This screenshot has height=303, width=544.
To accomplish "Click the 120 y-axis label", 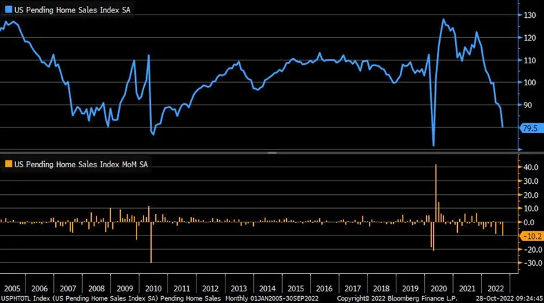I will (x=530, y=38).
